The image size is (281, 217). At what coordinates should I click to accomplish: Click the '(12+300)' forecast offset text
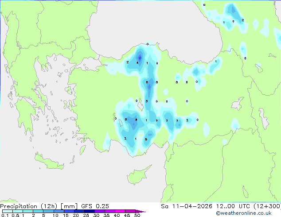click(267, 206)
